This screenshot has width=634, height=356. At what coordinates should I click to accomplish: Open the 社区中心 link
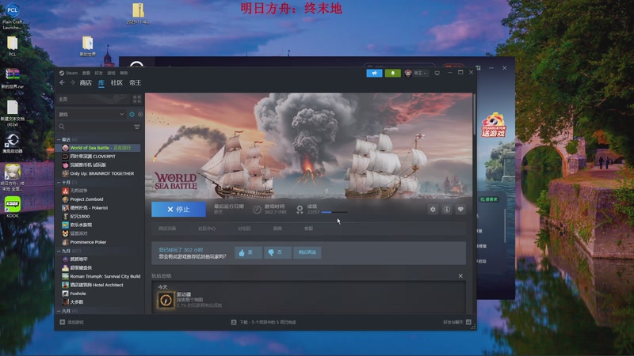207,229
